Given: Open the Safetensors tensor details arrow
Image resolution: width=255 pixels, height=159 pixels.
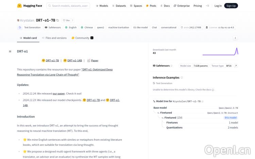Looking at the screenshot, I should (236, 66).
